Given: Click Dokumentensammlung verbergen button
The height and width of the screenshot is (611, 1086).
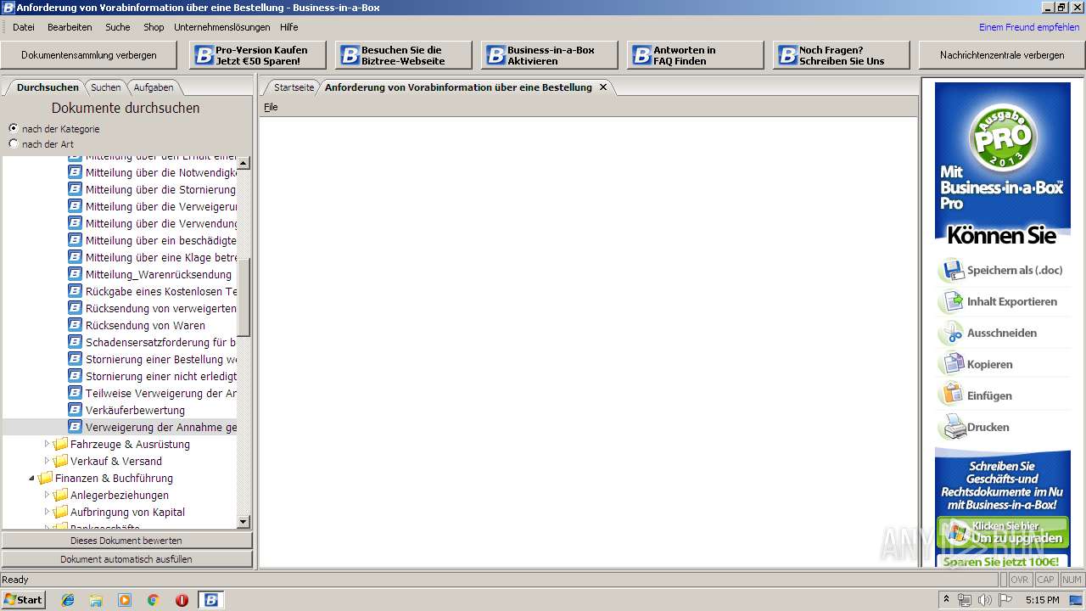Looking at the screenshot, I should click(x=89, y=55).
